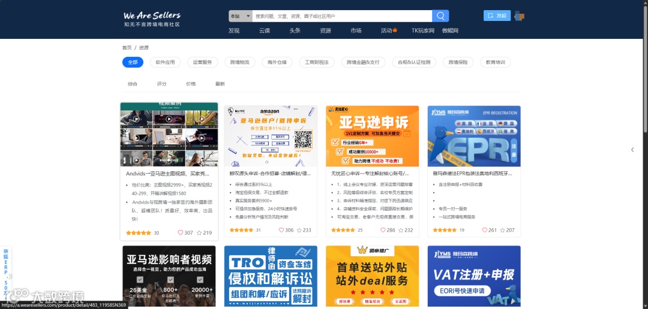Open the 亚马逊影响者视频 thumbnail
The width and height of the screenshot is (648, 309).
[169, 276]
